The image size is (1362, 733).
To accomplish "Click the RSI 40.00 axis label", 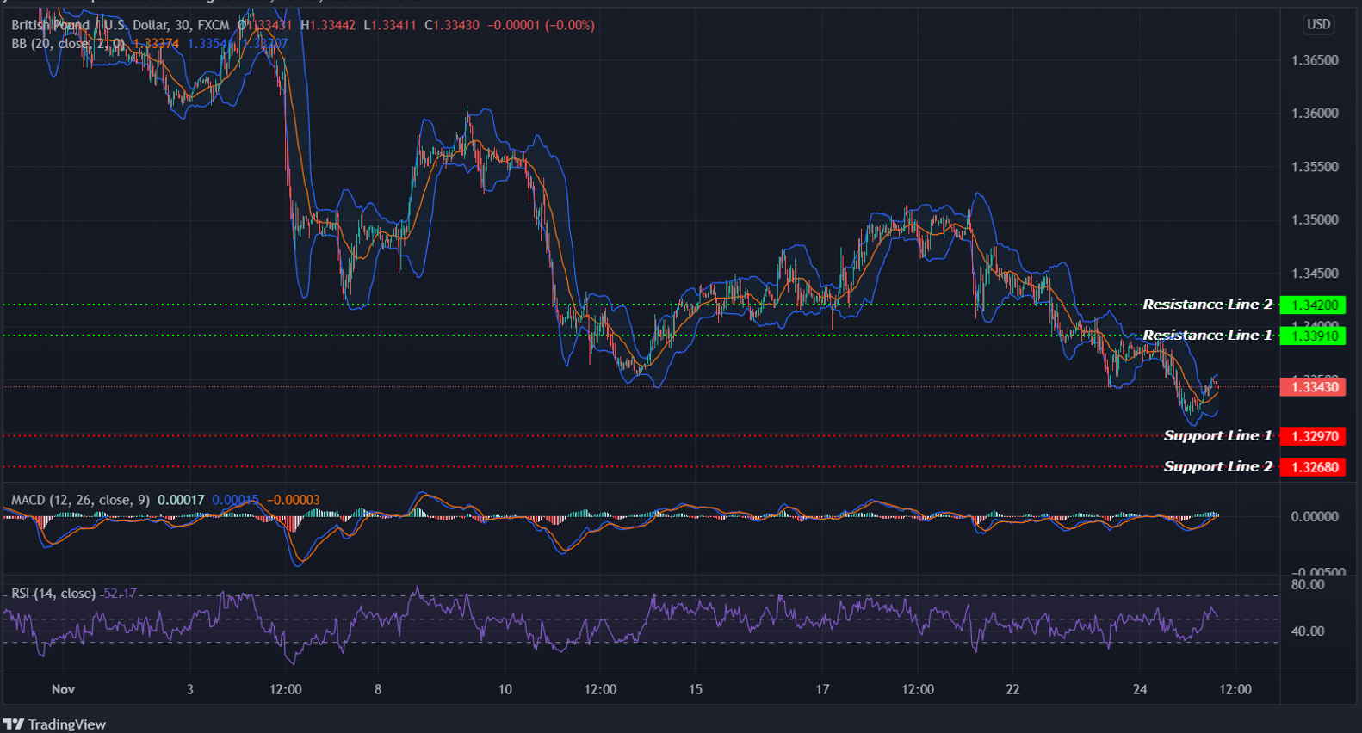I will [1308, 631].
